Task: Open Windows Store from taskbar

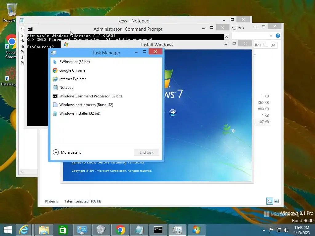Action: coord(63,230)
